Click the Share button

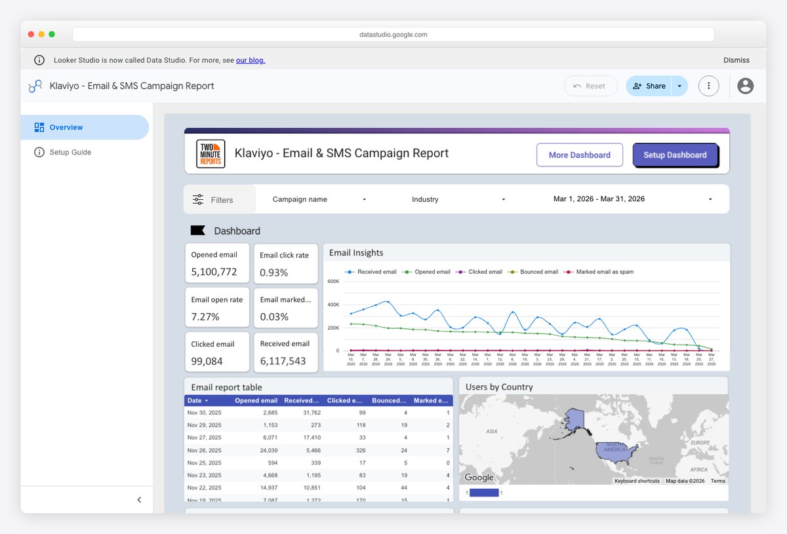point(649,86)
